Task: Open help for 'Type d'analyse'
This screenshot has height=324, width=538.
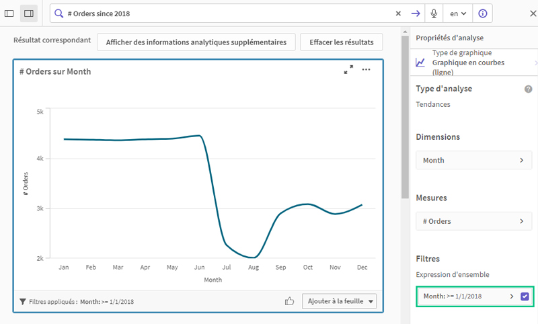Action: pos(528,89)
